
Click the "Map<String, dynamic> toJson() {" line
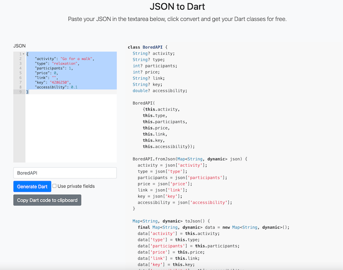tap(171, 221)
